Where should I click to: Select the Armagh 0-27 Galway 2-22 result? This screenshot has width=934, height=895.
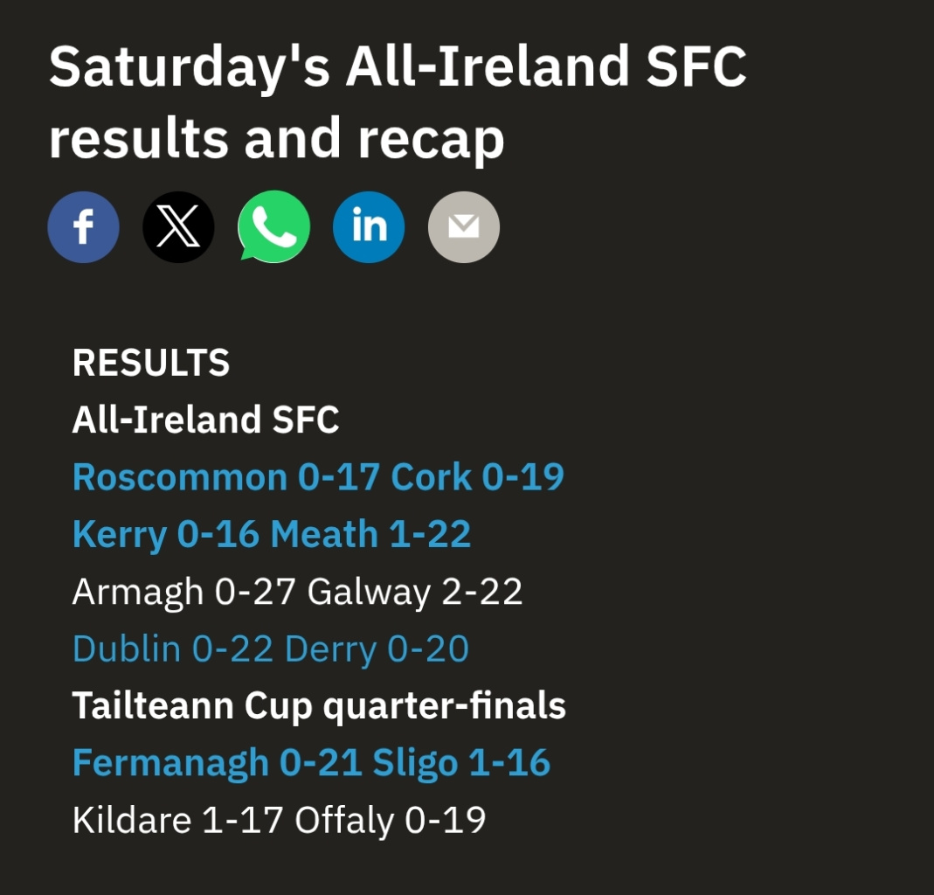point(297,591)
